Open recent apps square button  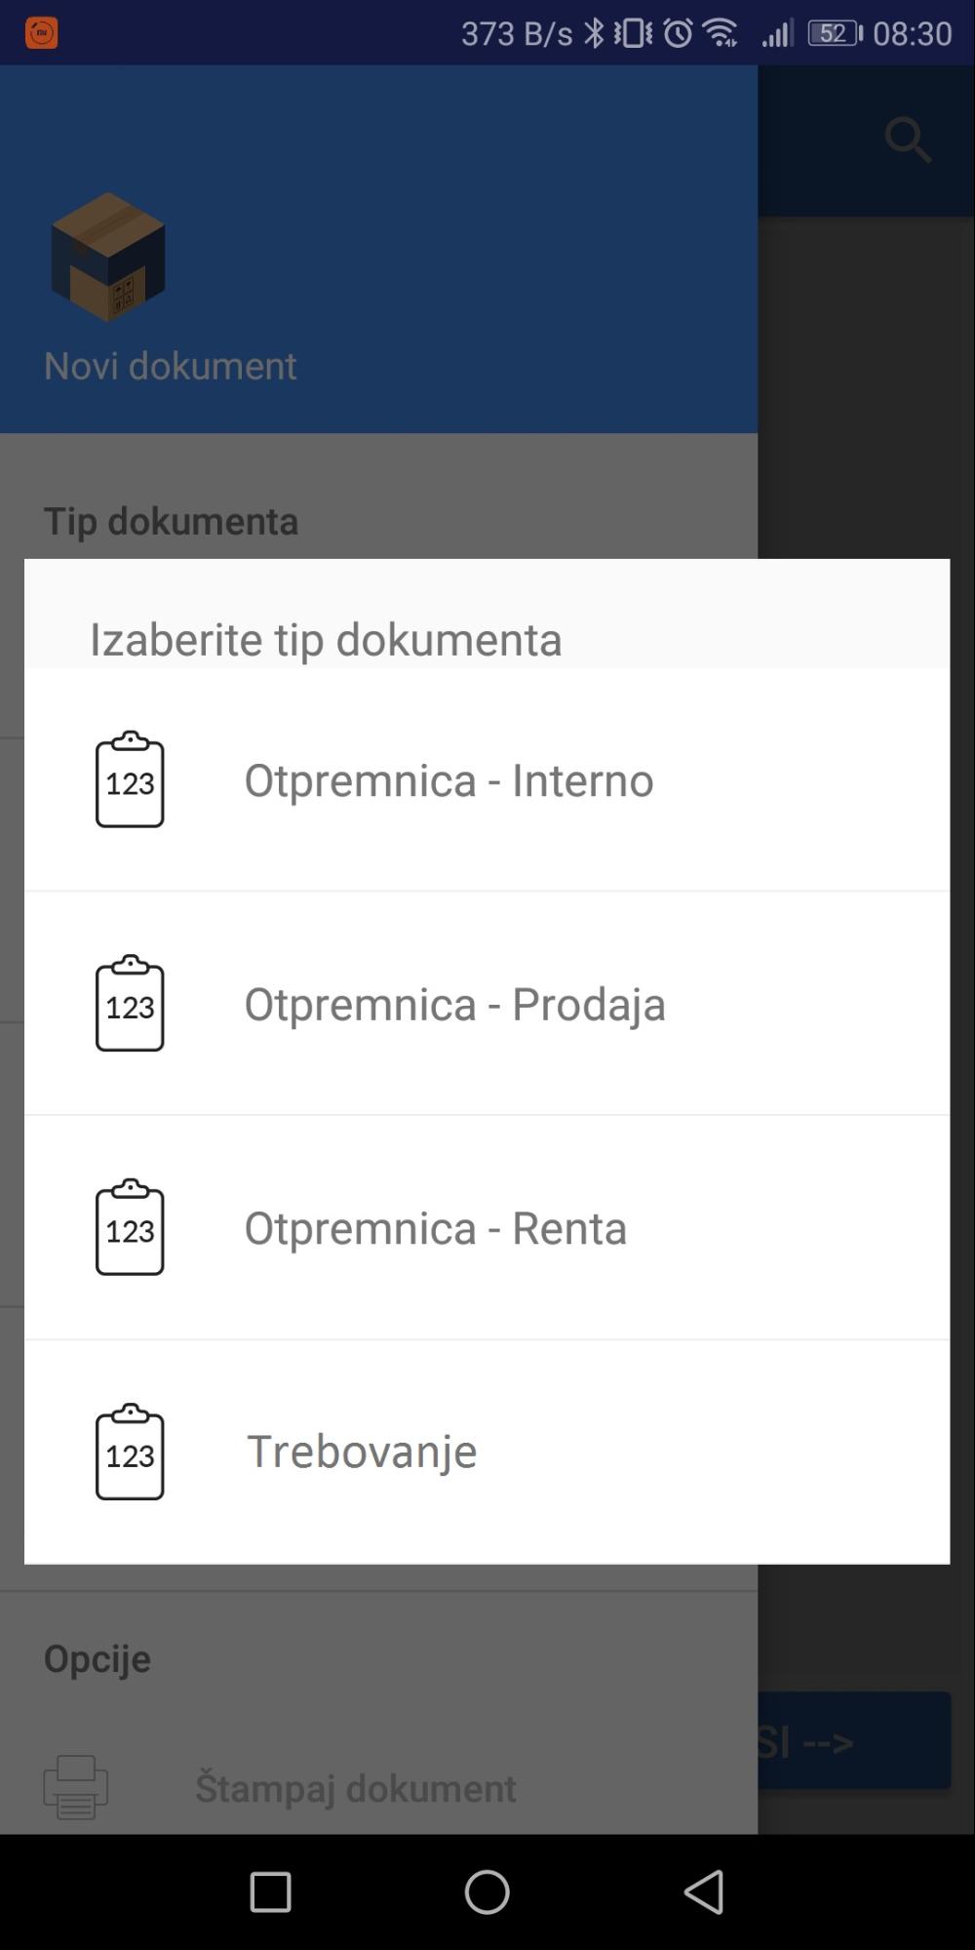(x=270, y=1891)
